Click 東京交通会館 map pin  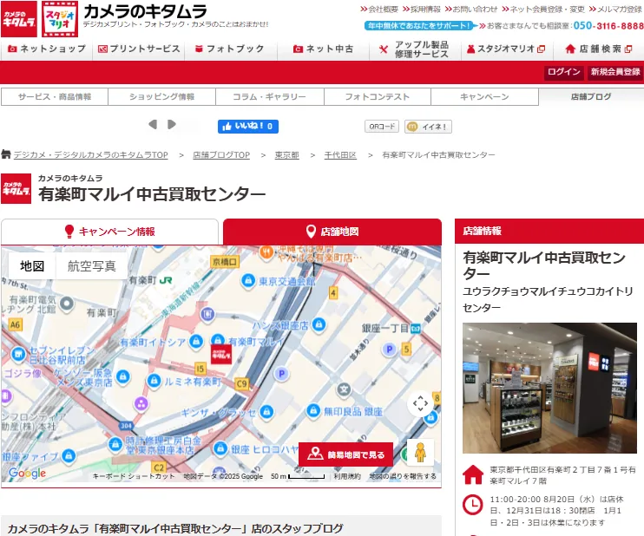pos(247,281)
